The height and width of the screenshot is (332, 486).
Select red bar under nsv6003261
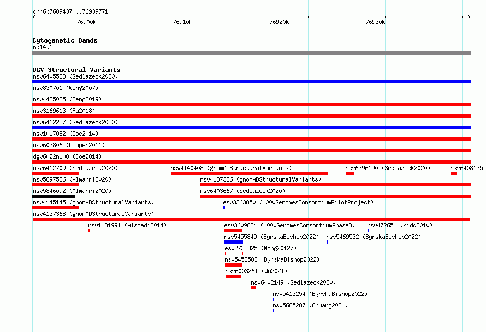click(x=233, y=276)
